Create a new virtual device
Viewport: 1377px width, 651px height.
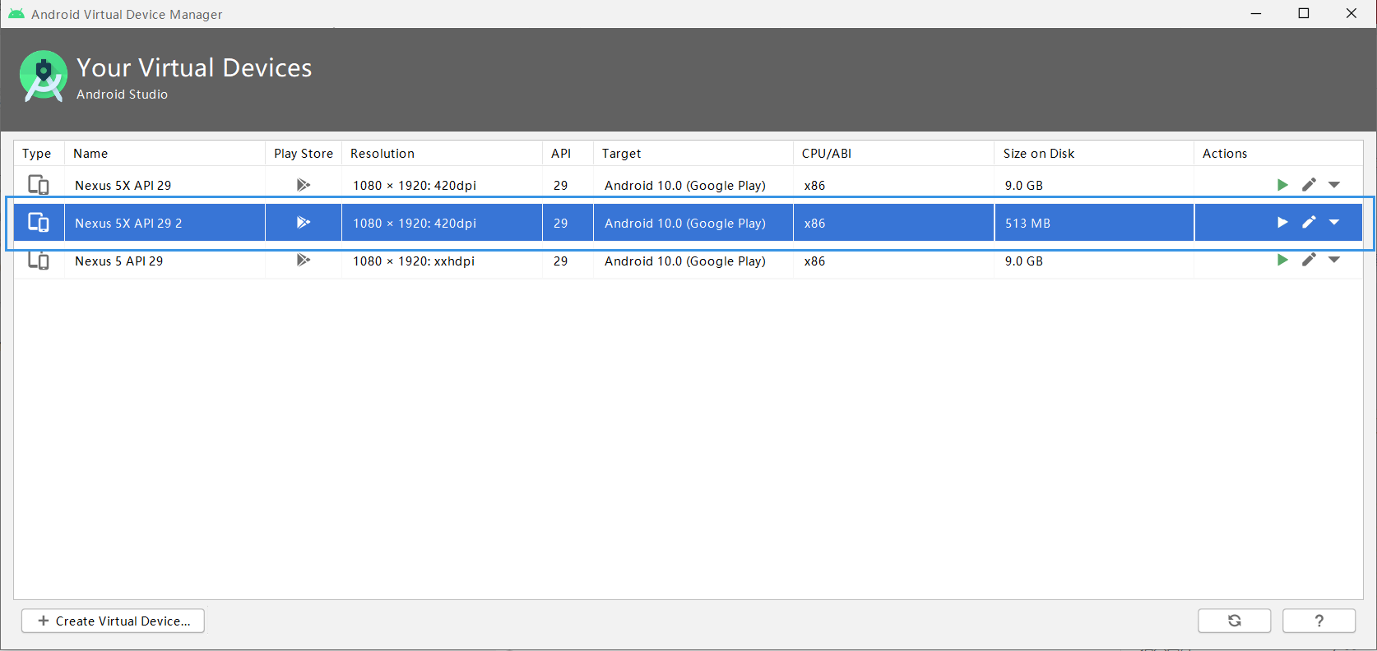coord(113,621)
